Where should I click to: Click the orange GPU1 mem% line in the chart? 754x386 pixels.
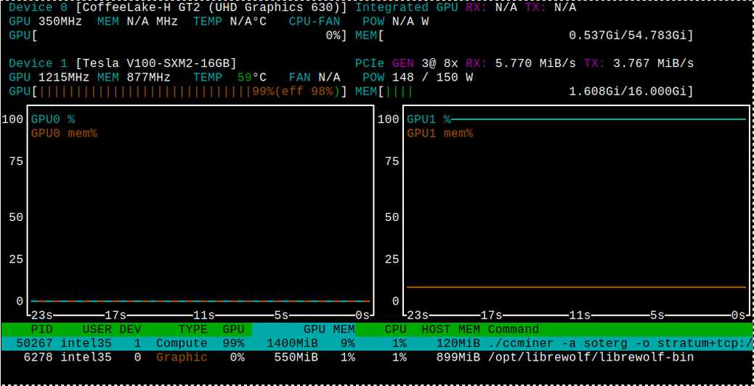pyautogui.click(x=576, y=287)
